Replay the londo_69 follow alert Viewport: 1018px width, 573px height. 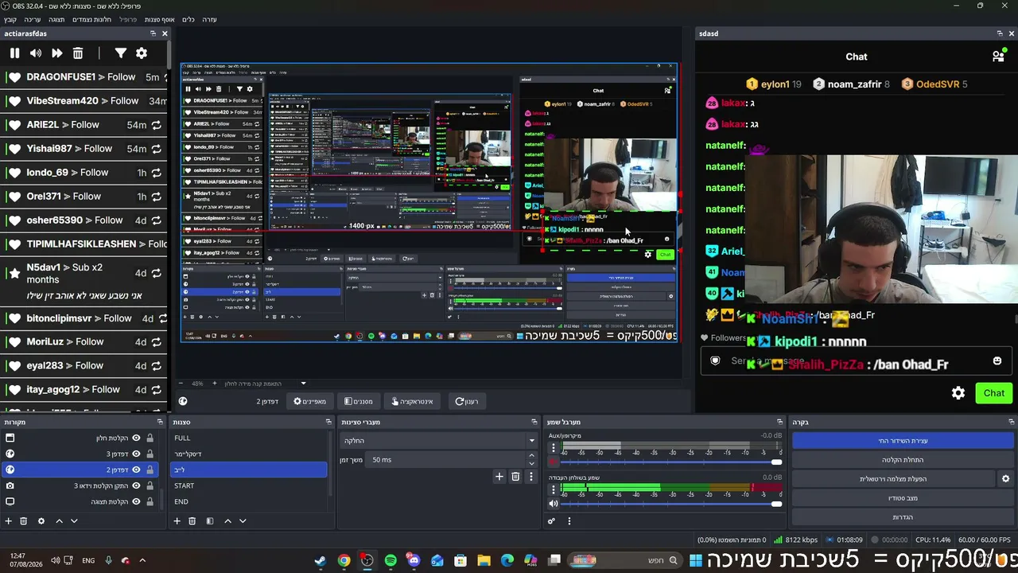click(157, 173)
